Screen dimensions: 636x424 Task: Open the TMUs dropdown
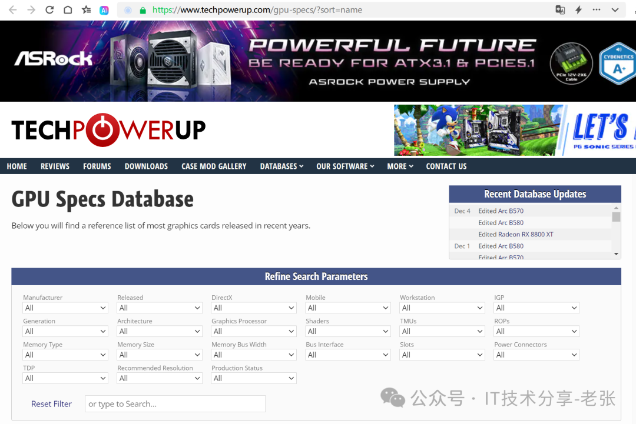(442, 331)
